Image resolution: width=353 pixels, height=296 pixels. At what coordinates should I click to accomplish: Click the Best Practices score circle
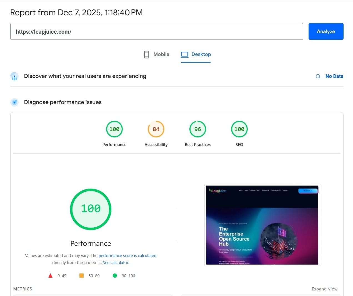pos(197,129)
